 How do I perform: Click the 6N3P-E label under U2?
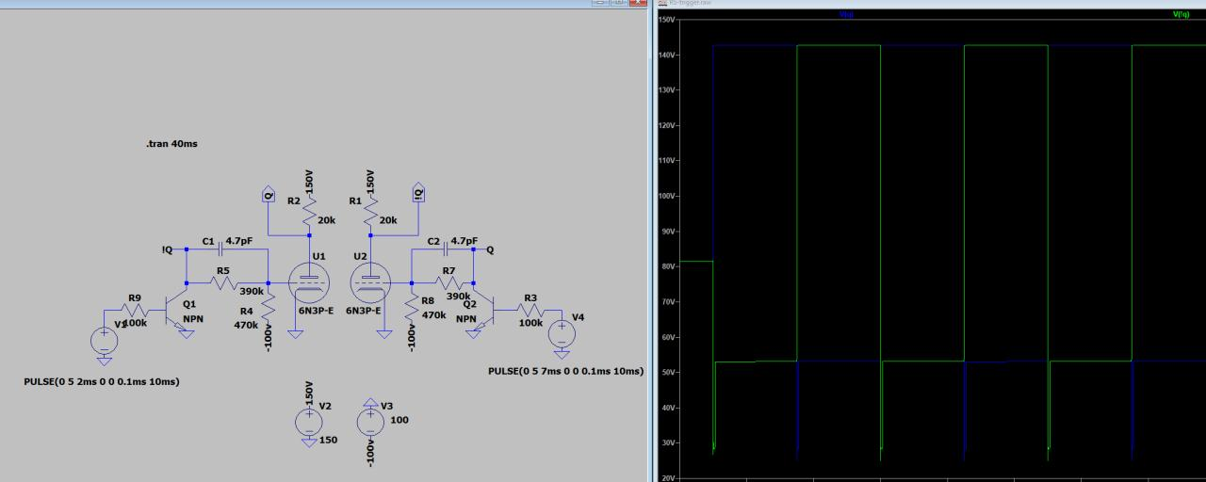[363, 311]
